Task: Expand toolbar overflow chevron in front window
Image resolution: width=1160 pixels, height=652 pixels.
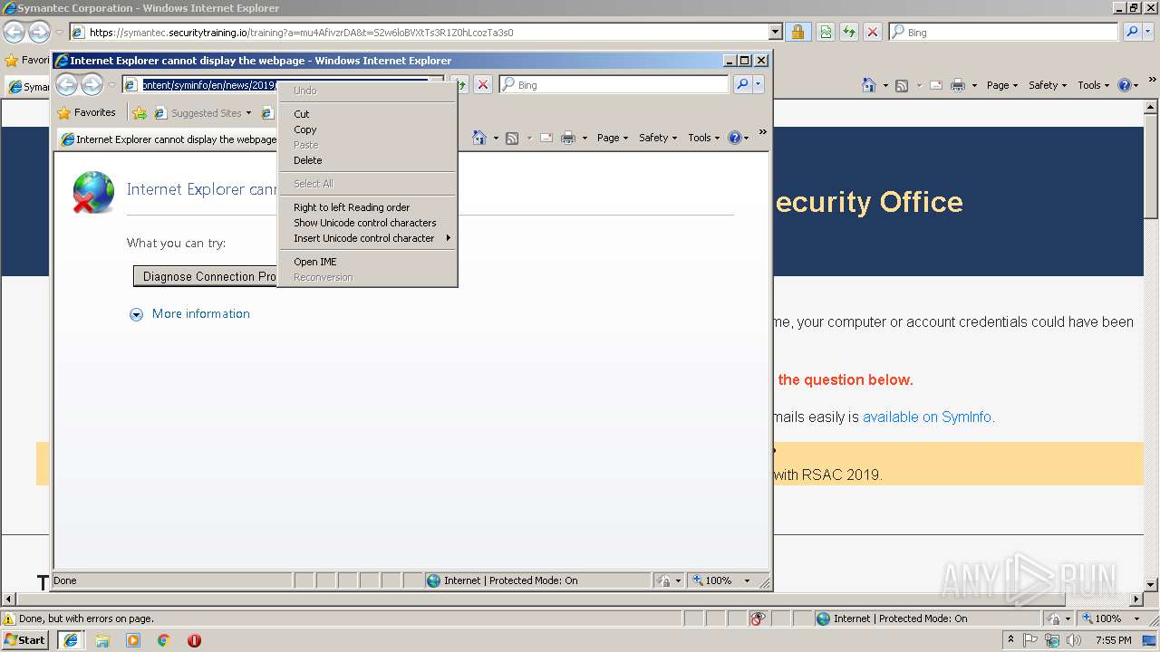Action: pyautogui.click(x=763, y=132)
